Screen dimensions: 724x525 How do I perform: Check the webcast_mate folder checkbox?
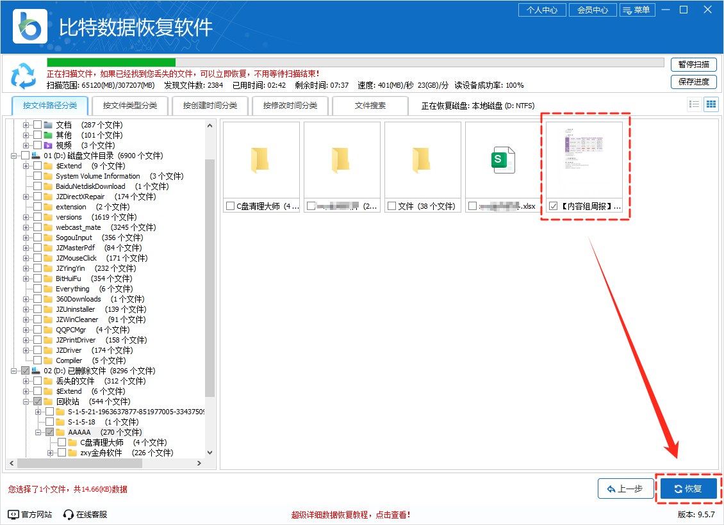pyautogui.click(x=38, y=227)
